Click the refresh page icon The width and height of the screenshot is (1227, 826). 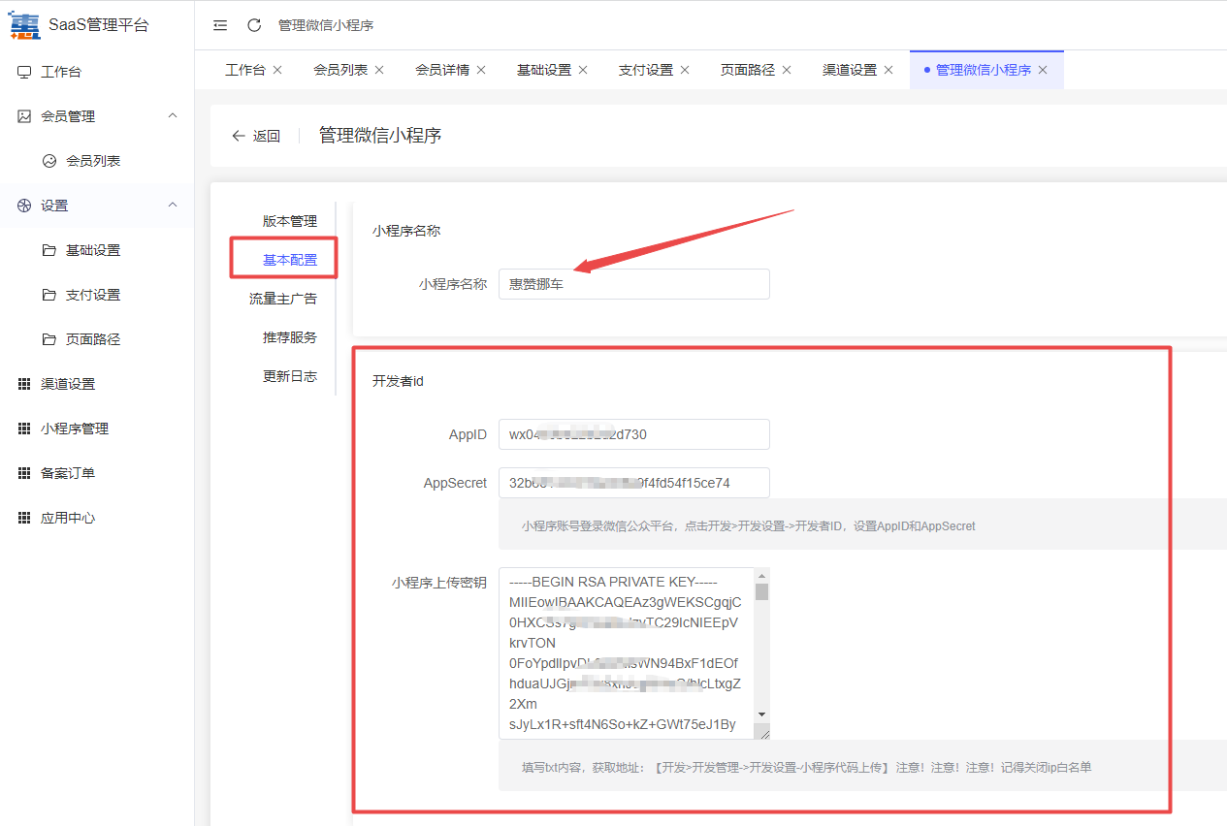coord(254,25)
